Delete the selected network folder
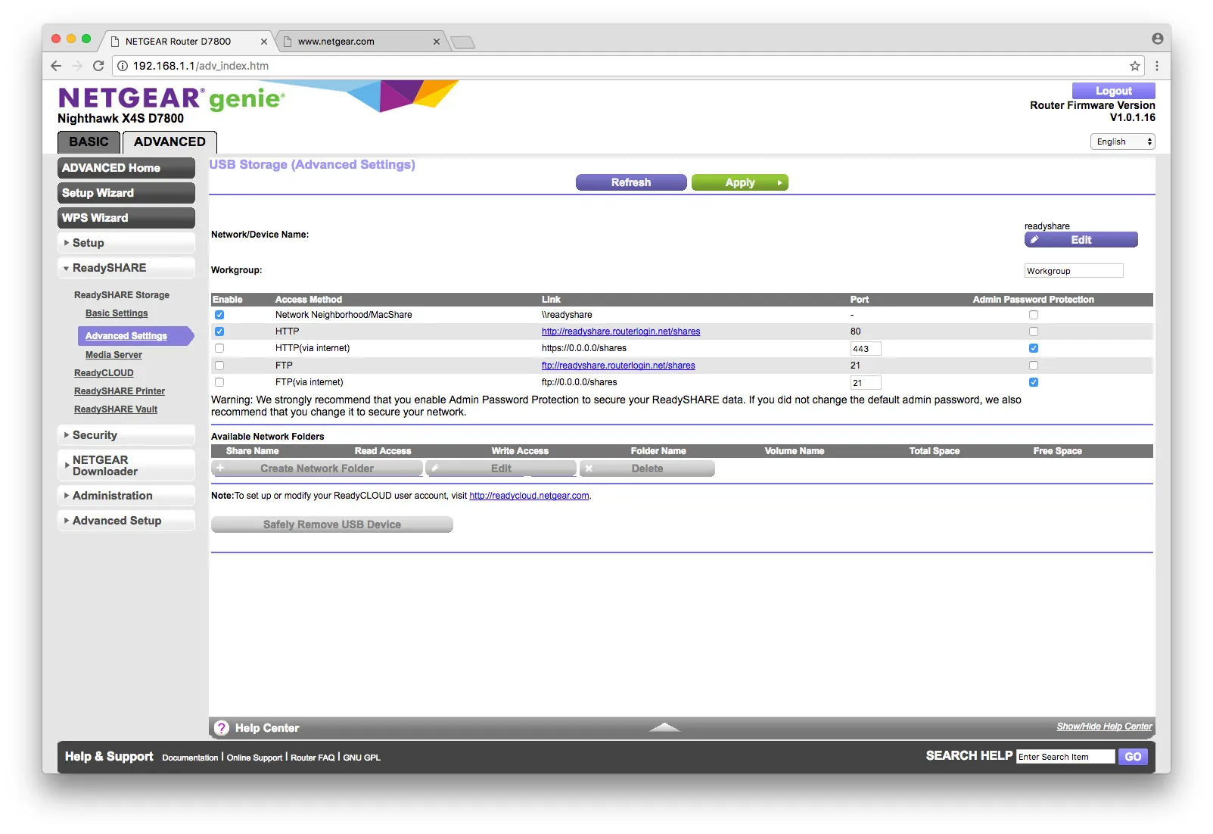1213x834 pixels. [647, 468]
